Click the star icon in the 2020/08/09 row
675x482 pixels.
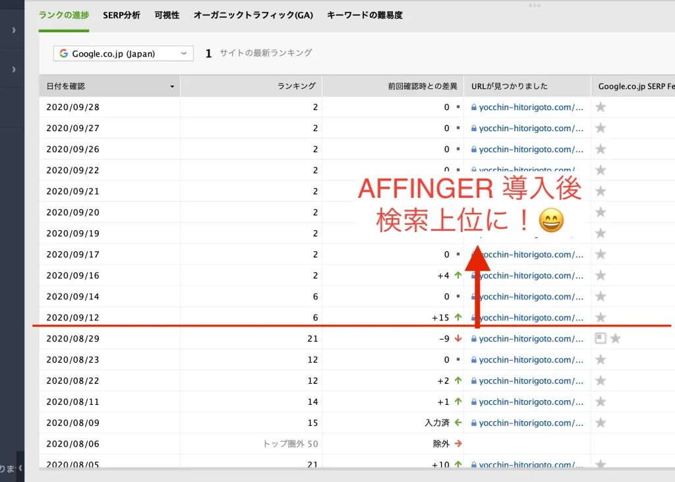tap(601, 423)
